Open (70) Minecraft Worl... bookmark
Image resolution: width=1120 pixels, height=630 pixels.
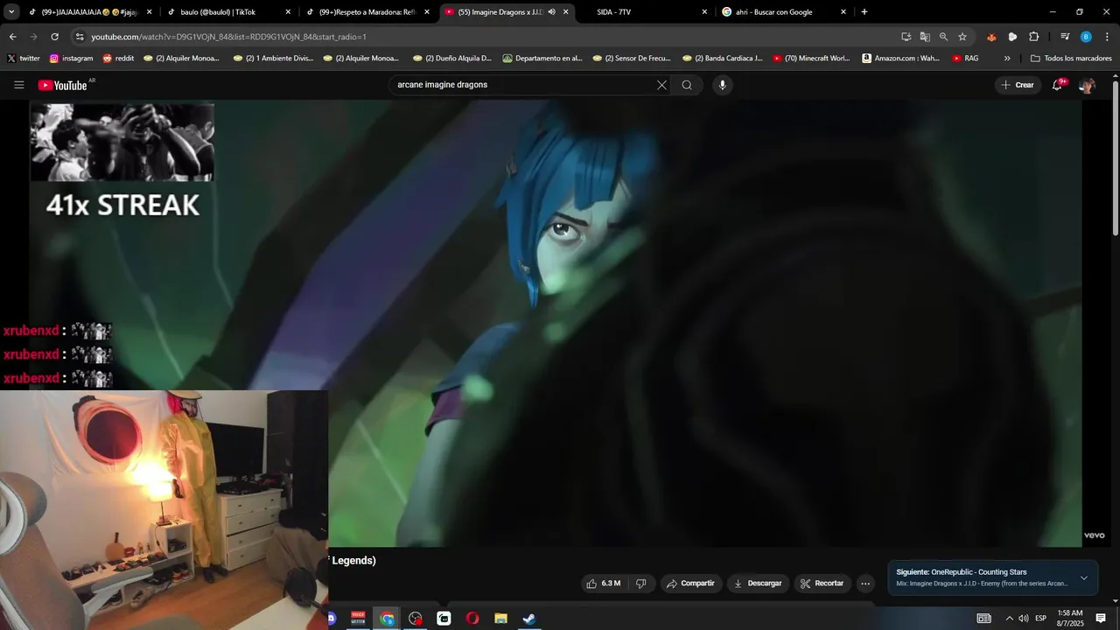[811, 59]
